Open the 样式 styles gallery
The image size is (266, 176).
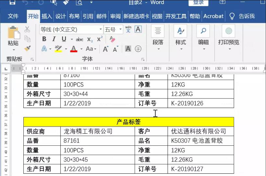[181, 38]
